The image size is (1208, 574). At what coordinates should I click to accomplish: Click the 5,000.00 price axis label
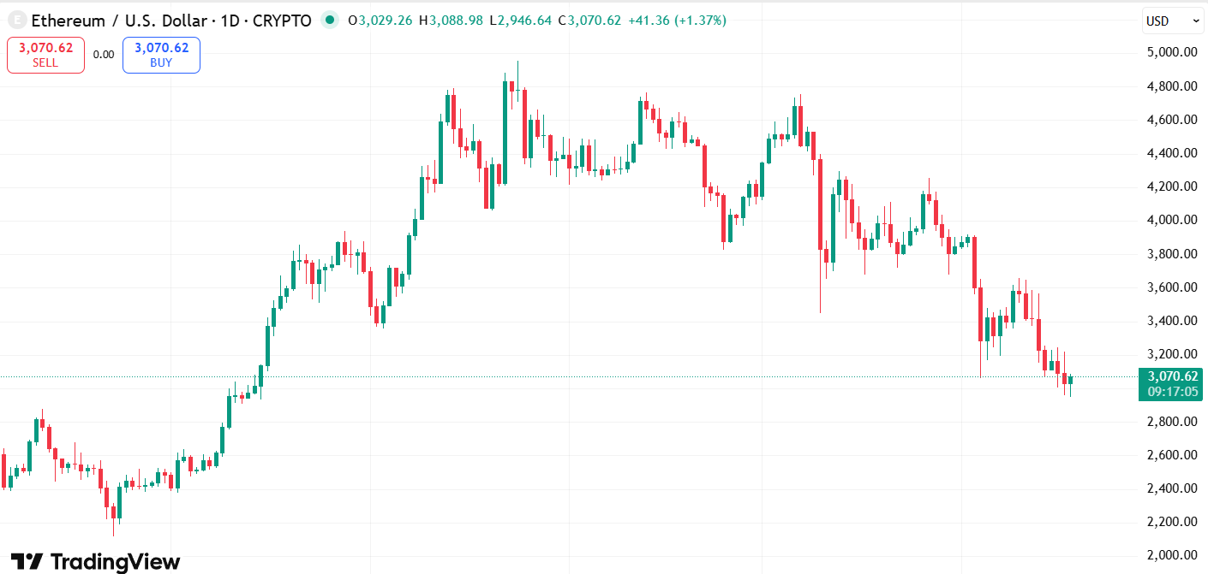tap(1171, 52)
